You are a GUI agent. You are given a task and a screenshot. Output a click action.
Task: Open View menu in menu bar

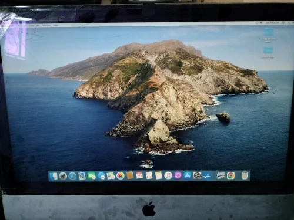pyautogui.click(x=31, y=26)
